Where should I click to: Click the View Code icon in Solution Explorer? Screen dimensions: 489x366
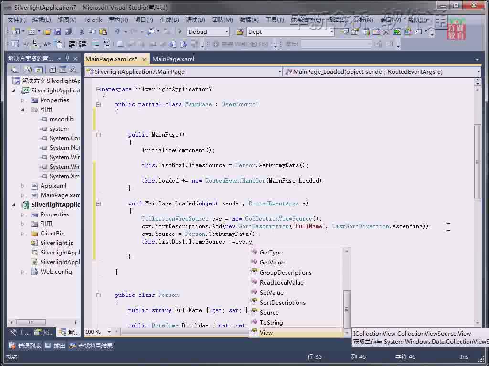(53, 70)
